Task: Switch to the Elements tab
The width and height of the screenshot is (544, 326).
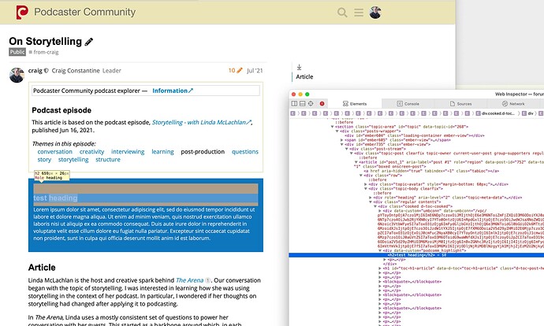Action: pyautogui.click(x=355, y=104)
